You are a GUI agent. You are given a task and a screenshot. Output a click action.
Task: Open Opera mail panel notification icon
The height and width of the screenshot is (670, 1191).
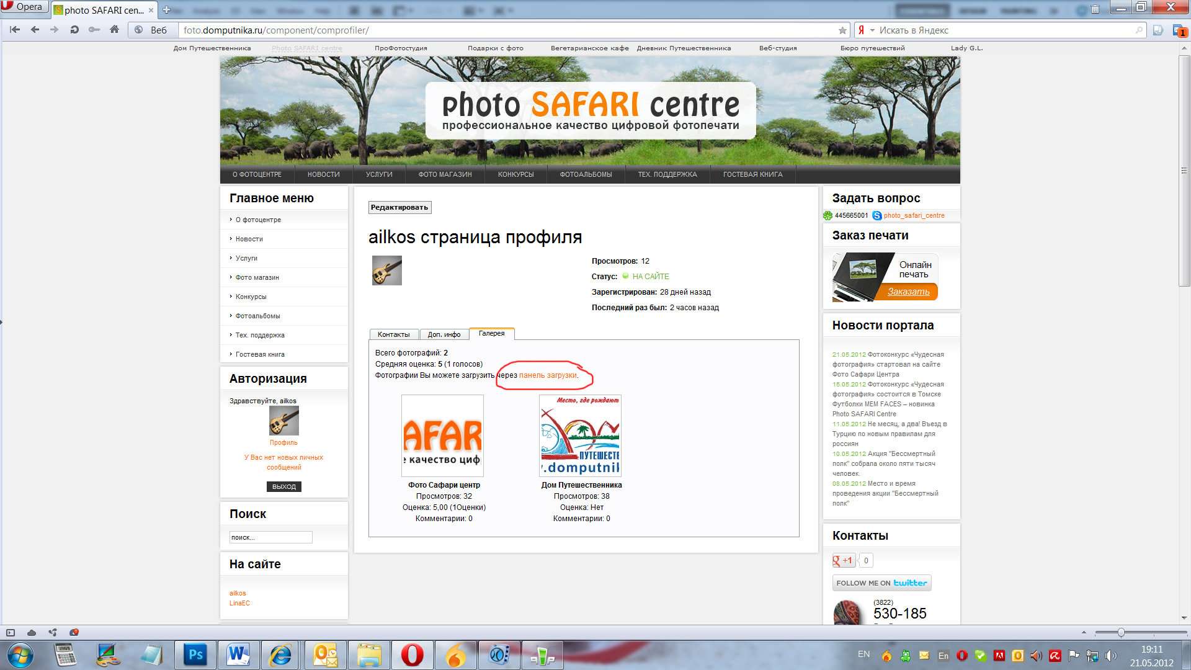[x=1179, y=30]
